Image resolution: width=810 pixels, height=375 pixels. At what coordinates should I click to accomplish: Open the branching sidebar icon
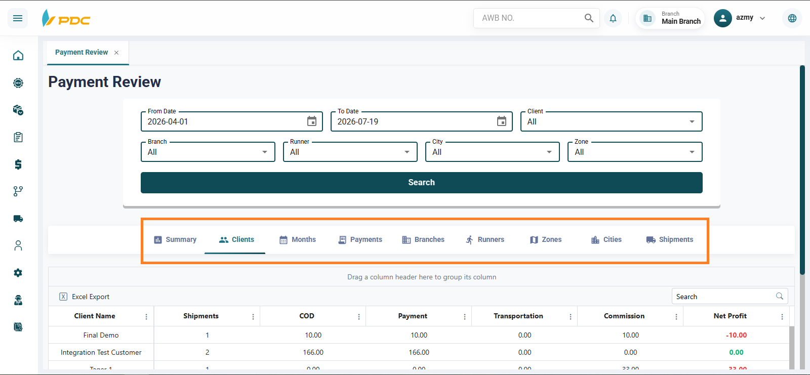(18, 191)
